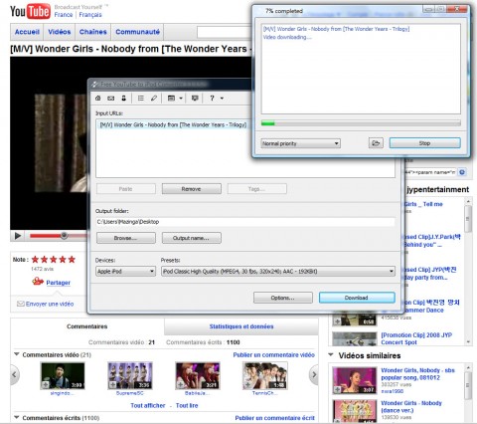
Task: Click the Tout afficher link
Action: click(148, 405)
